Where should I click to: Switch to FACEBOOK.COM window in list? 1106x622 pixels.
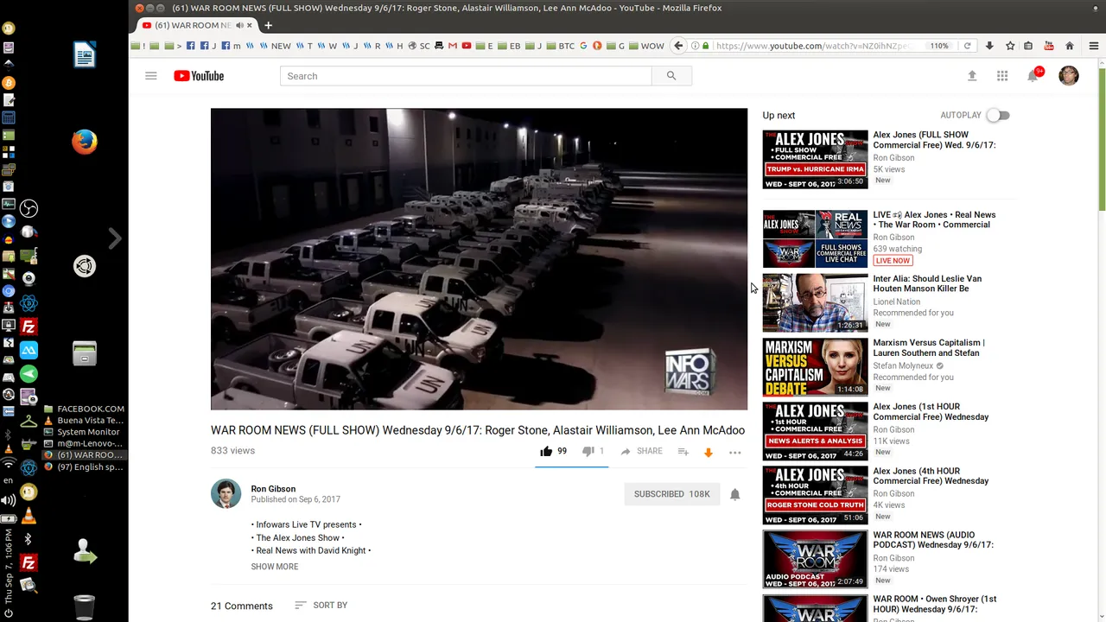85,409
